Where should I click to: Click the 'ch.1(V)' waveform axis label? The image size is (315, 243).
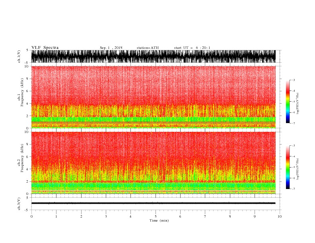click(x=19, y=56)
